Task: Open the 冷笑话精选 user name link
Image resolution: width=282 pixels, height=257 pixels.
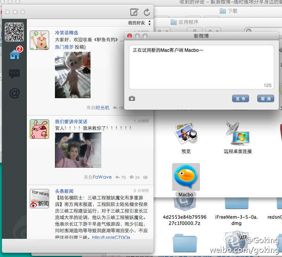Action: [67, 33]
